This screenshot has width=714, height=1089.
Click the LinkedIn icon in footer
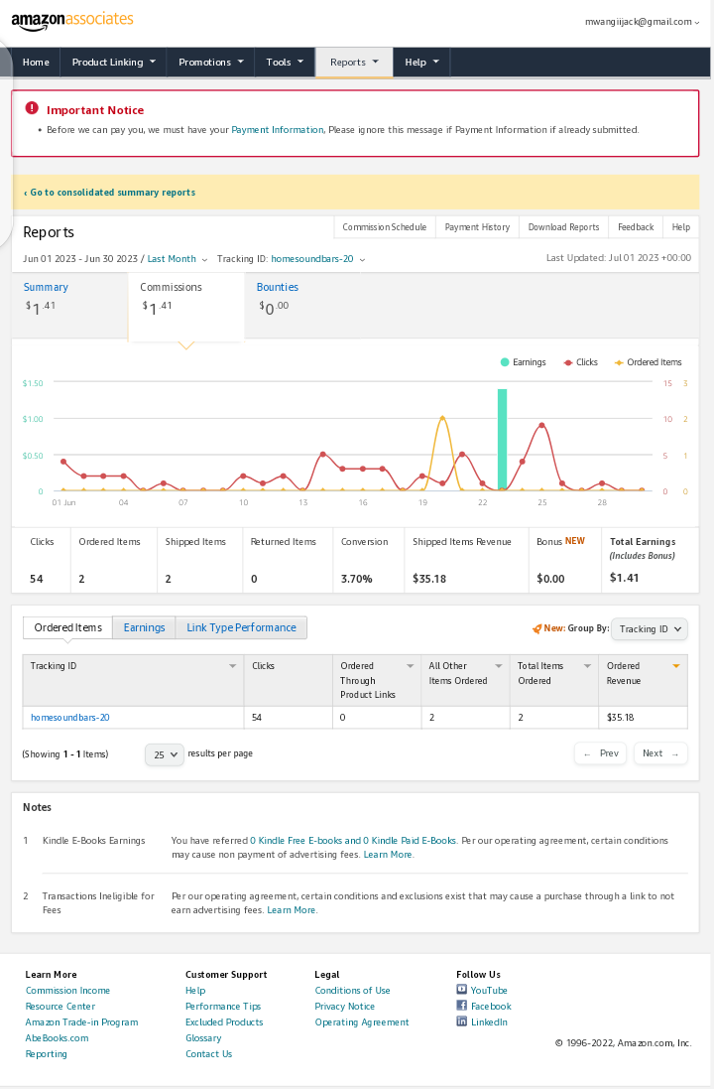click(x=461, y=1021)
